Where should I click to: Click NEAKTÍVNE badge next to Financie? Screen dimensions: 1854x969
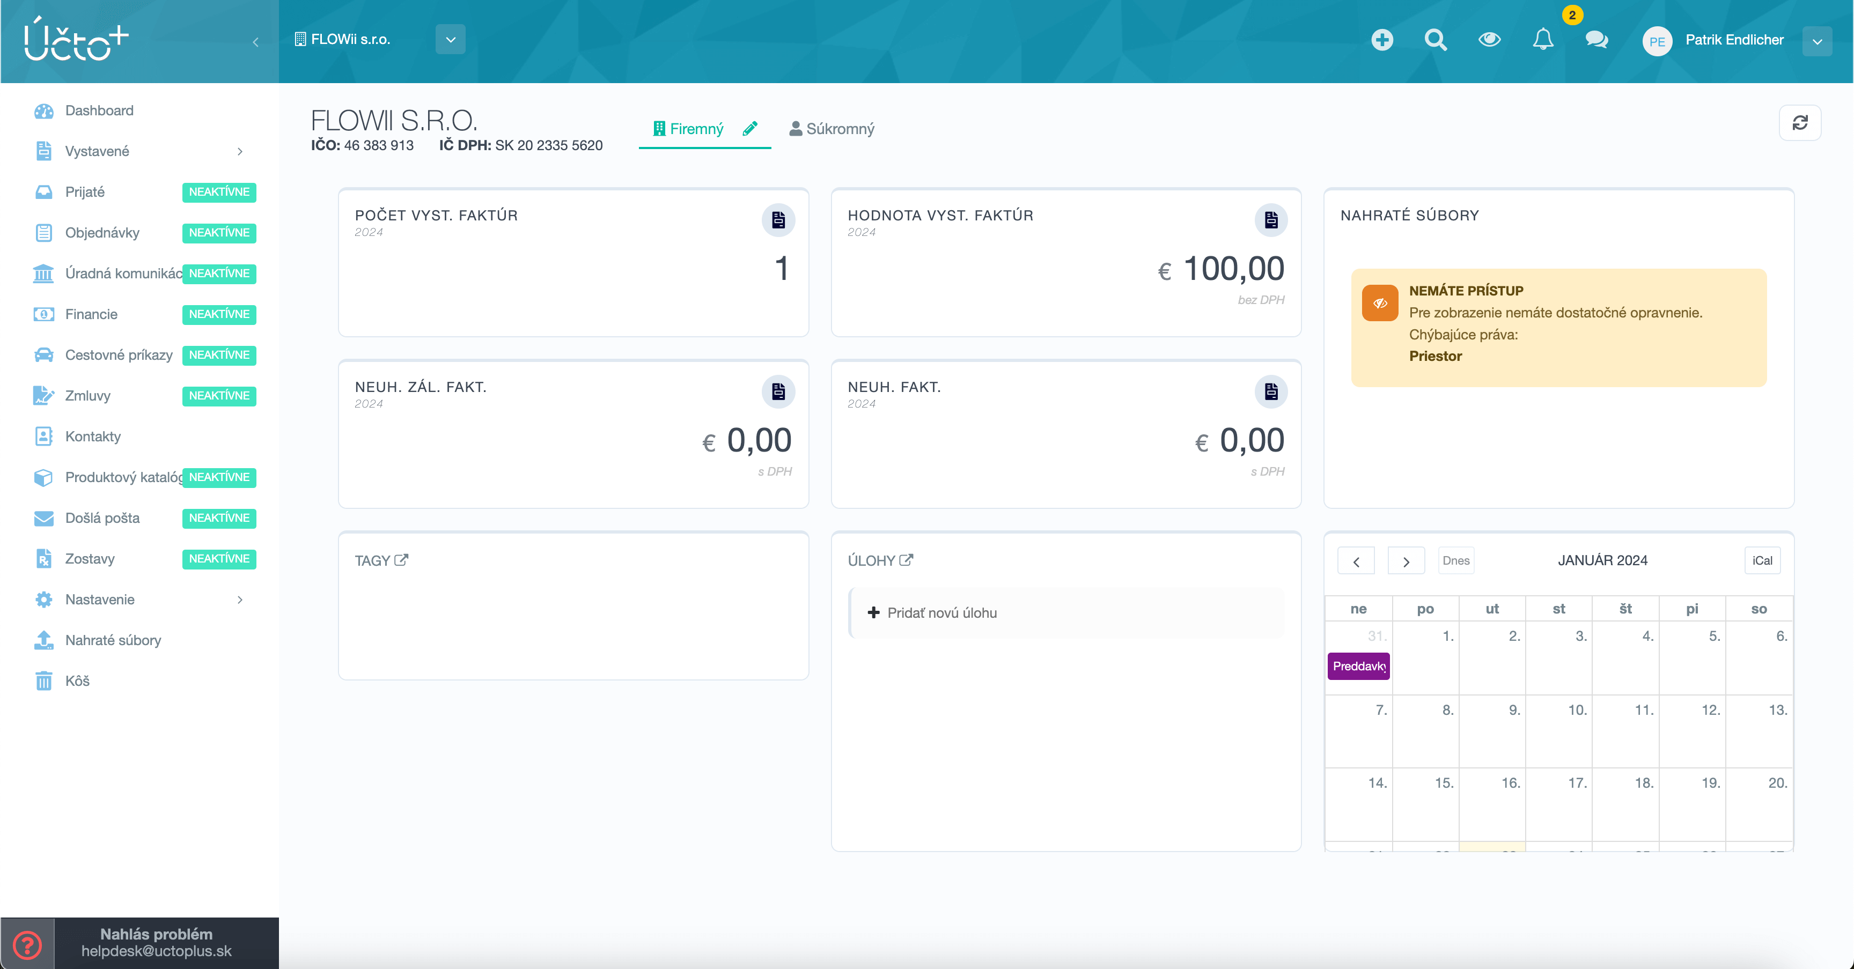coord(219,314)
